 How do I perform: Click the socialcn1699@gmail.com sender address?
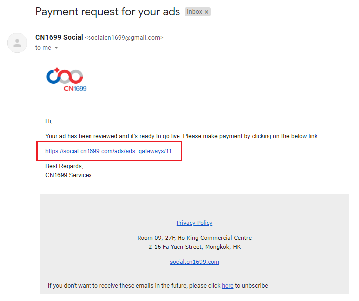[124, 38]
